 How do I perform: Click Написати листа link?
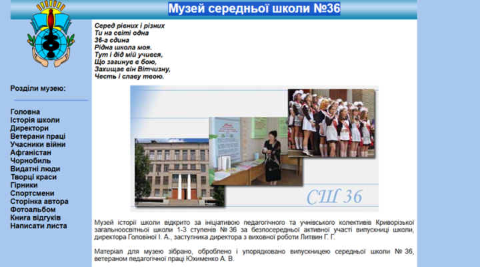pyautogui.click(x=39, y=226)
